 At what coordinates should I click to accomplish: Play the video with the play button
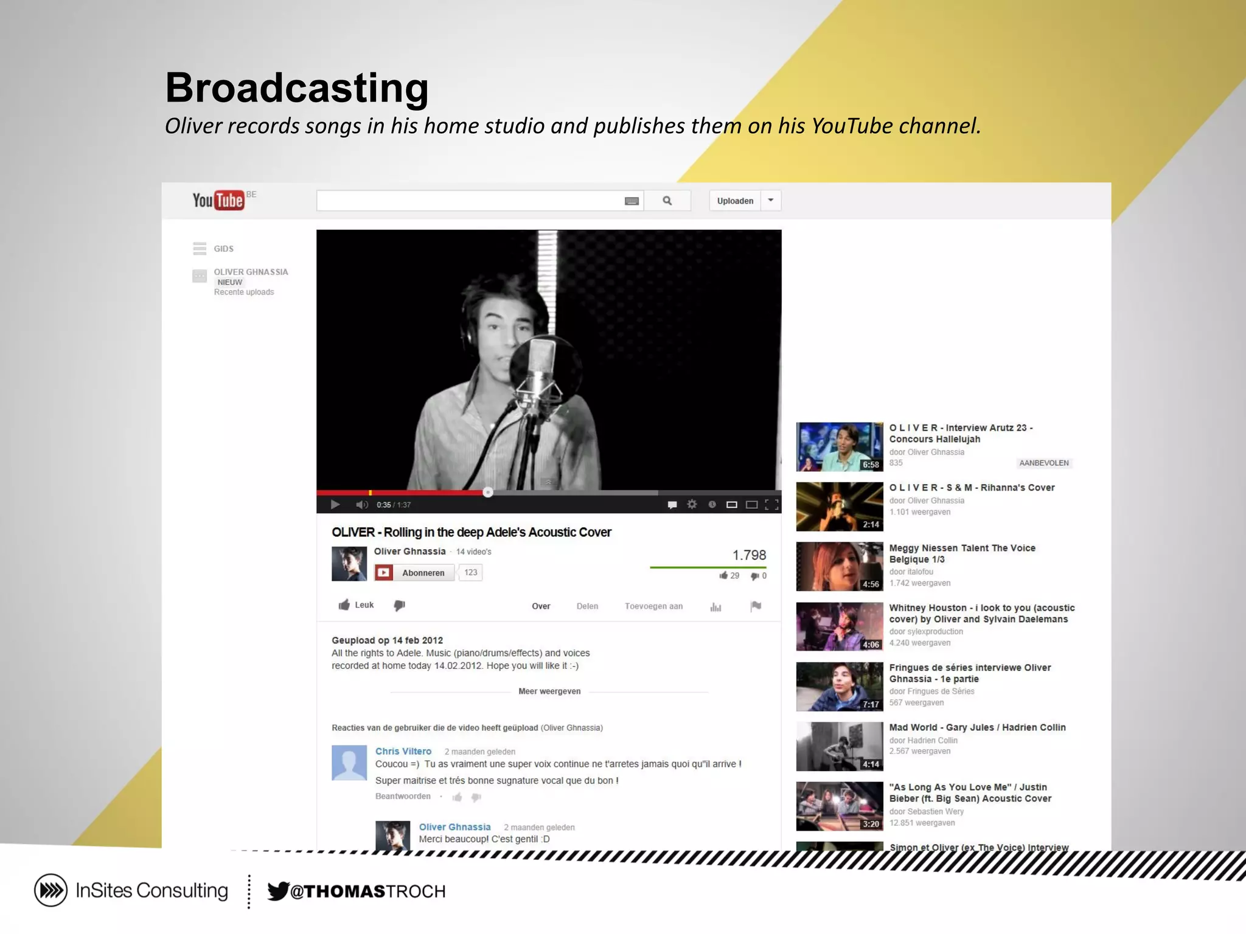[x=335, y=504]
